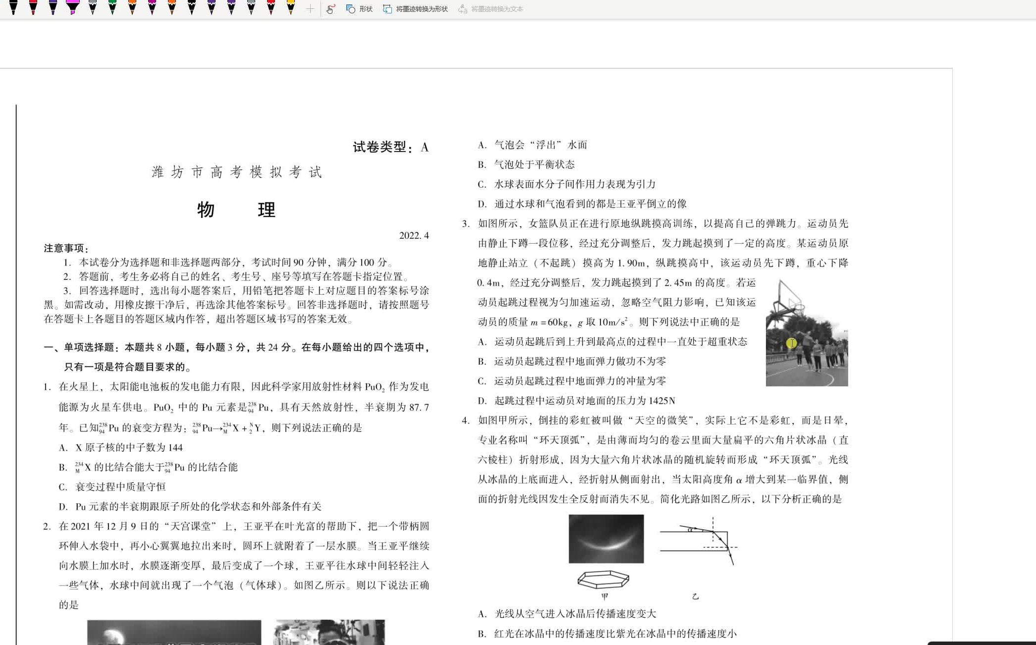
Task: Select the dark red pencil tool
Action: click(271, 7)
